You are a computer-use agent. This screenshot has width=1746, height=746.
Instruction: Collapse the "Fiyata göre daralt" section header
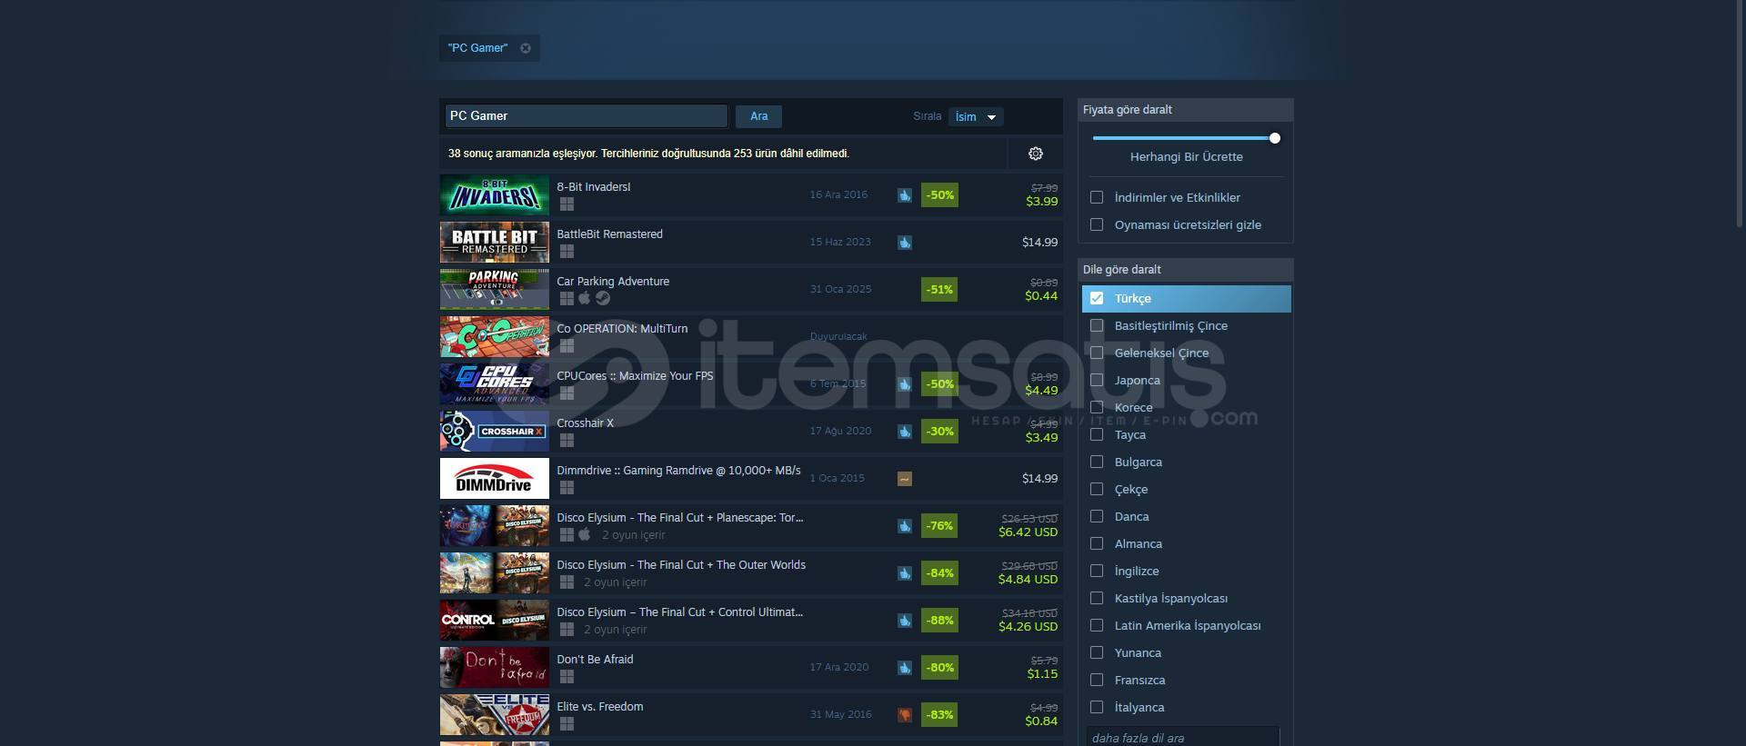point(1185,110)
